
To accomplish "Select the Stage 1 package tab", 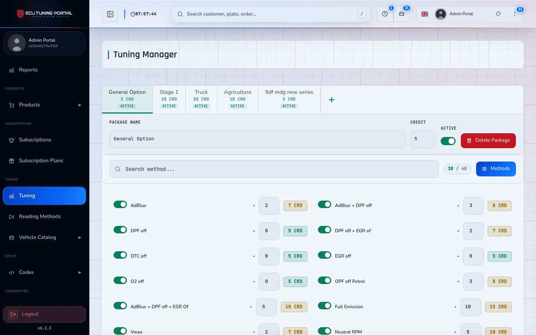I will [169, 99].
